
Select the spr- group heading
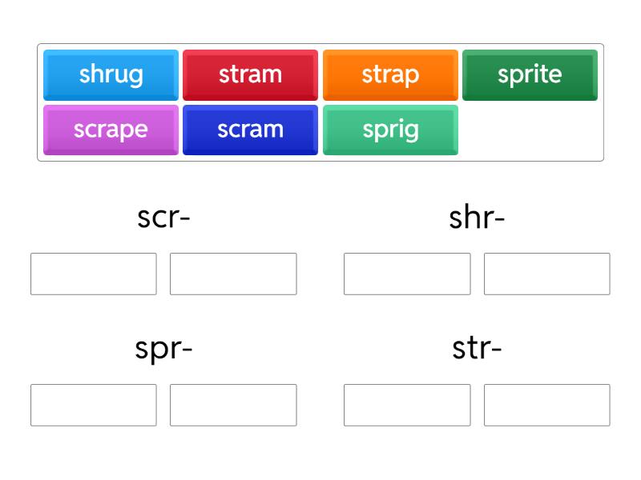pyautogui.click(x=163, y=348)
